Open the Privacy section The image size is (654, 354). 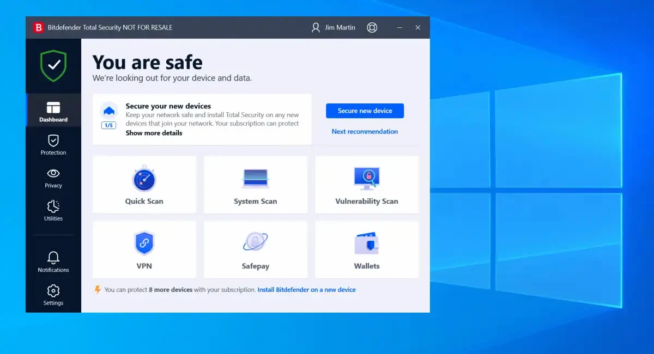tap(53, 178)
